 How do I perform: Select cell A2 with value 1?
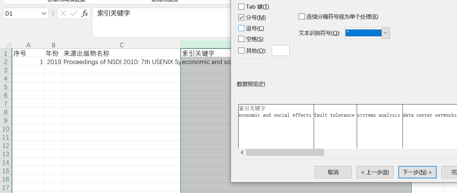pos(28,61)
